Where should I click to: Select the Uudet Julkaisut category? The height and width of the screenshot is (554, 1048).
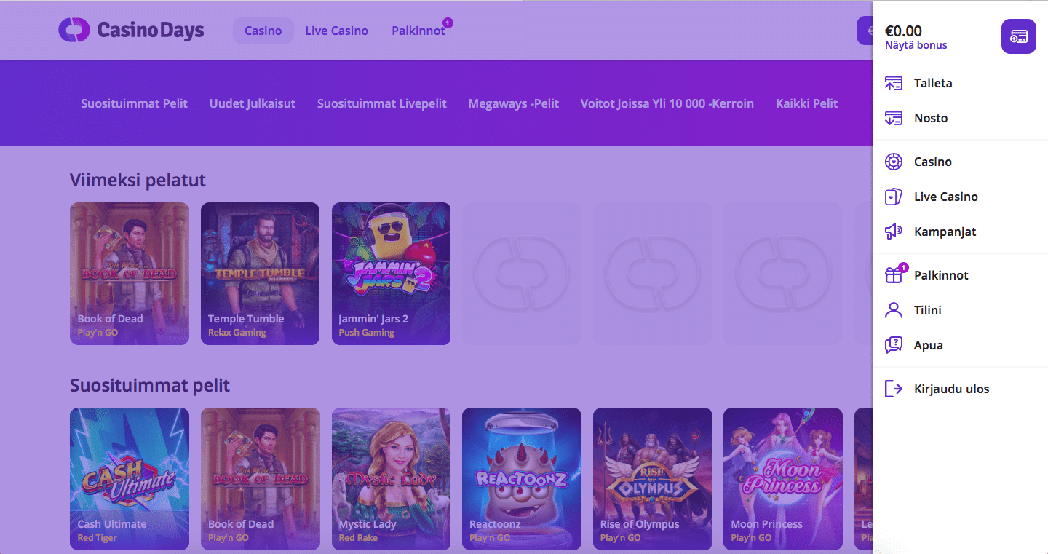[x=253, y=103]
